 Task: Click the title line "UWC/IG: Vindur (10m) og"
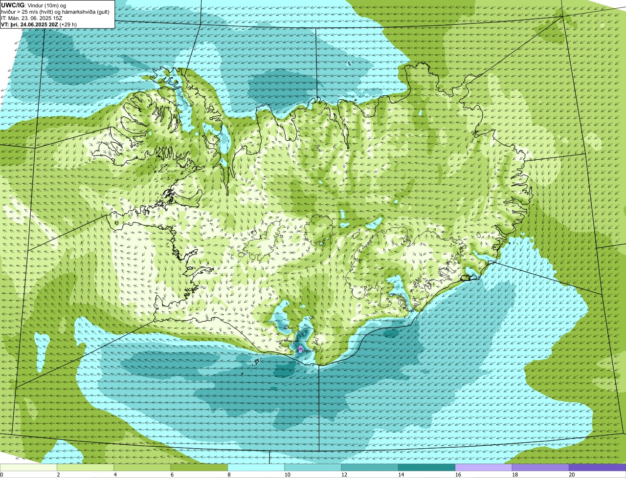tap(34, 5)
